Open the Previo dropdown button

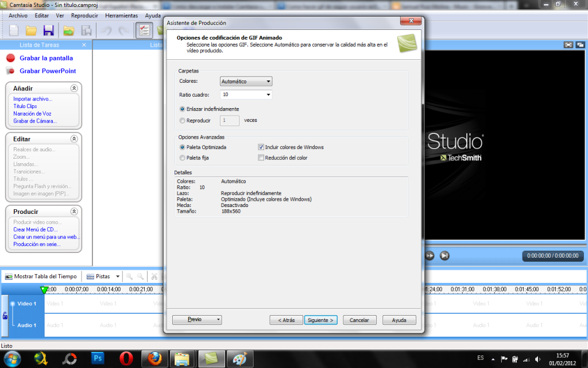(198, 320)
